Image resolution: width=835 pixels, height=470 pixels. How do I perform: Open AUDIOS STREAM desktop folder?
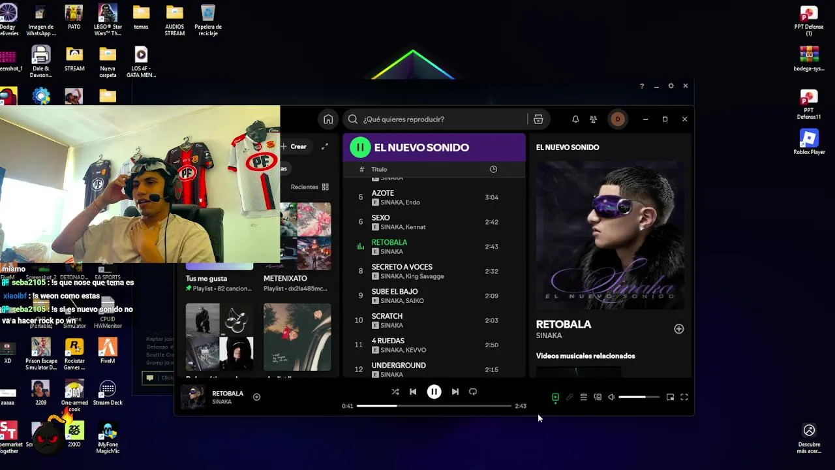(x=174, y=20)
